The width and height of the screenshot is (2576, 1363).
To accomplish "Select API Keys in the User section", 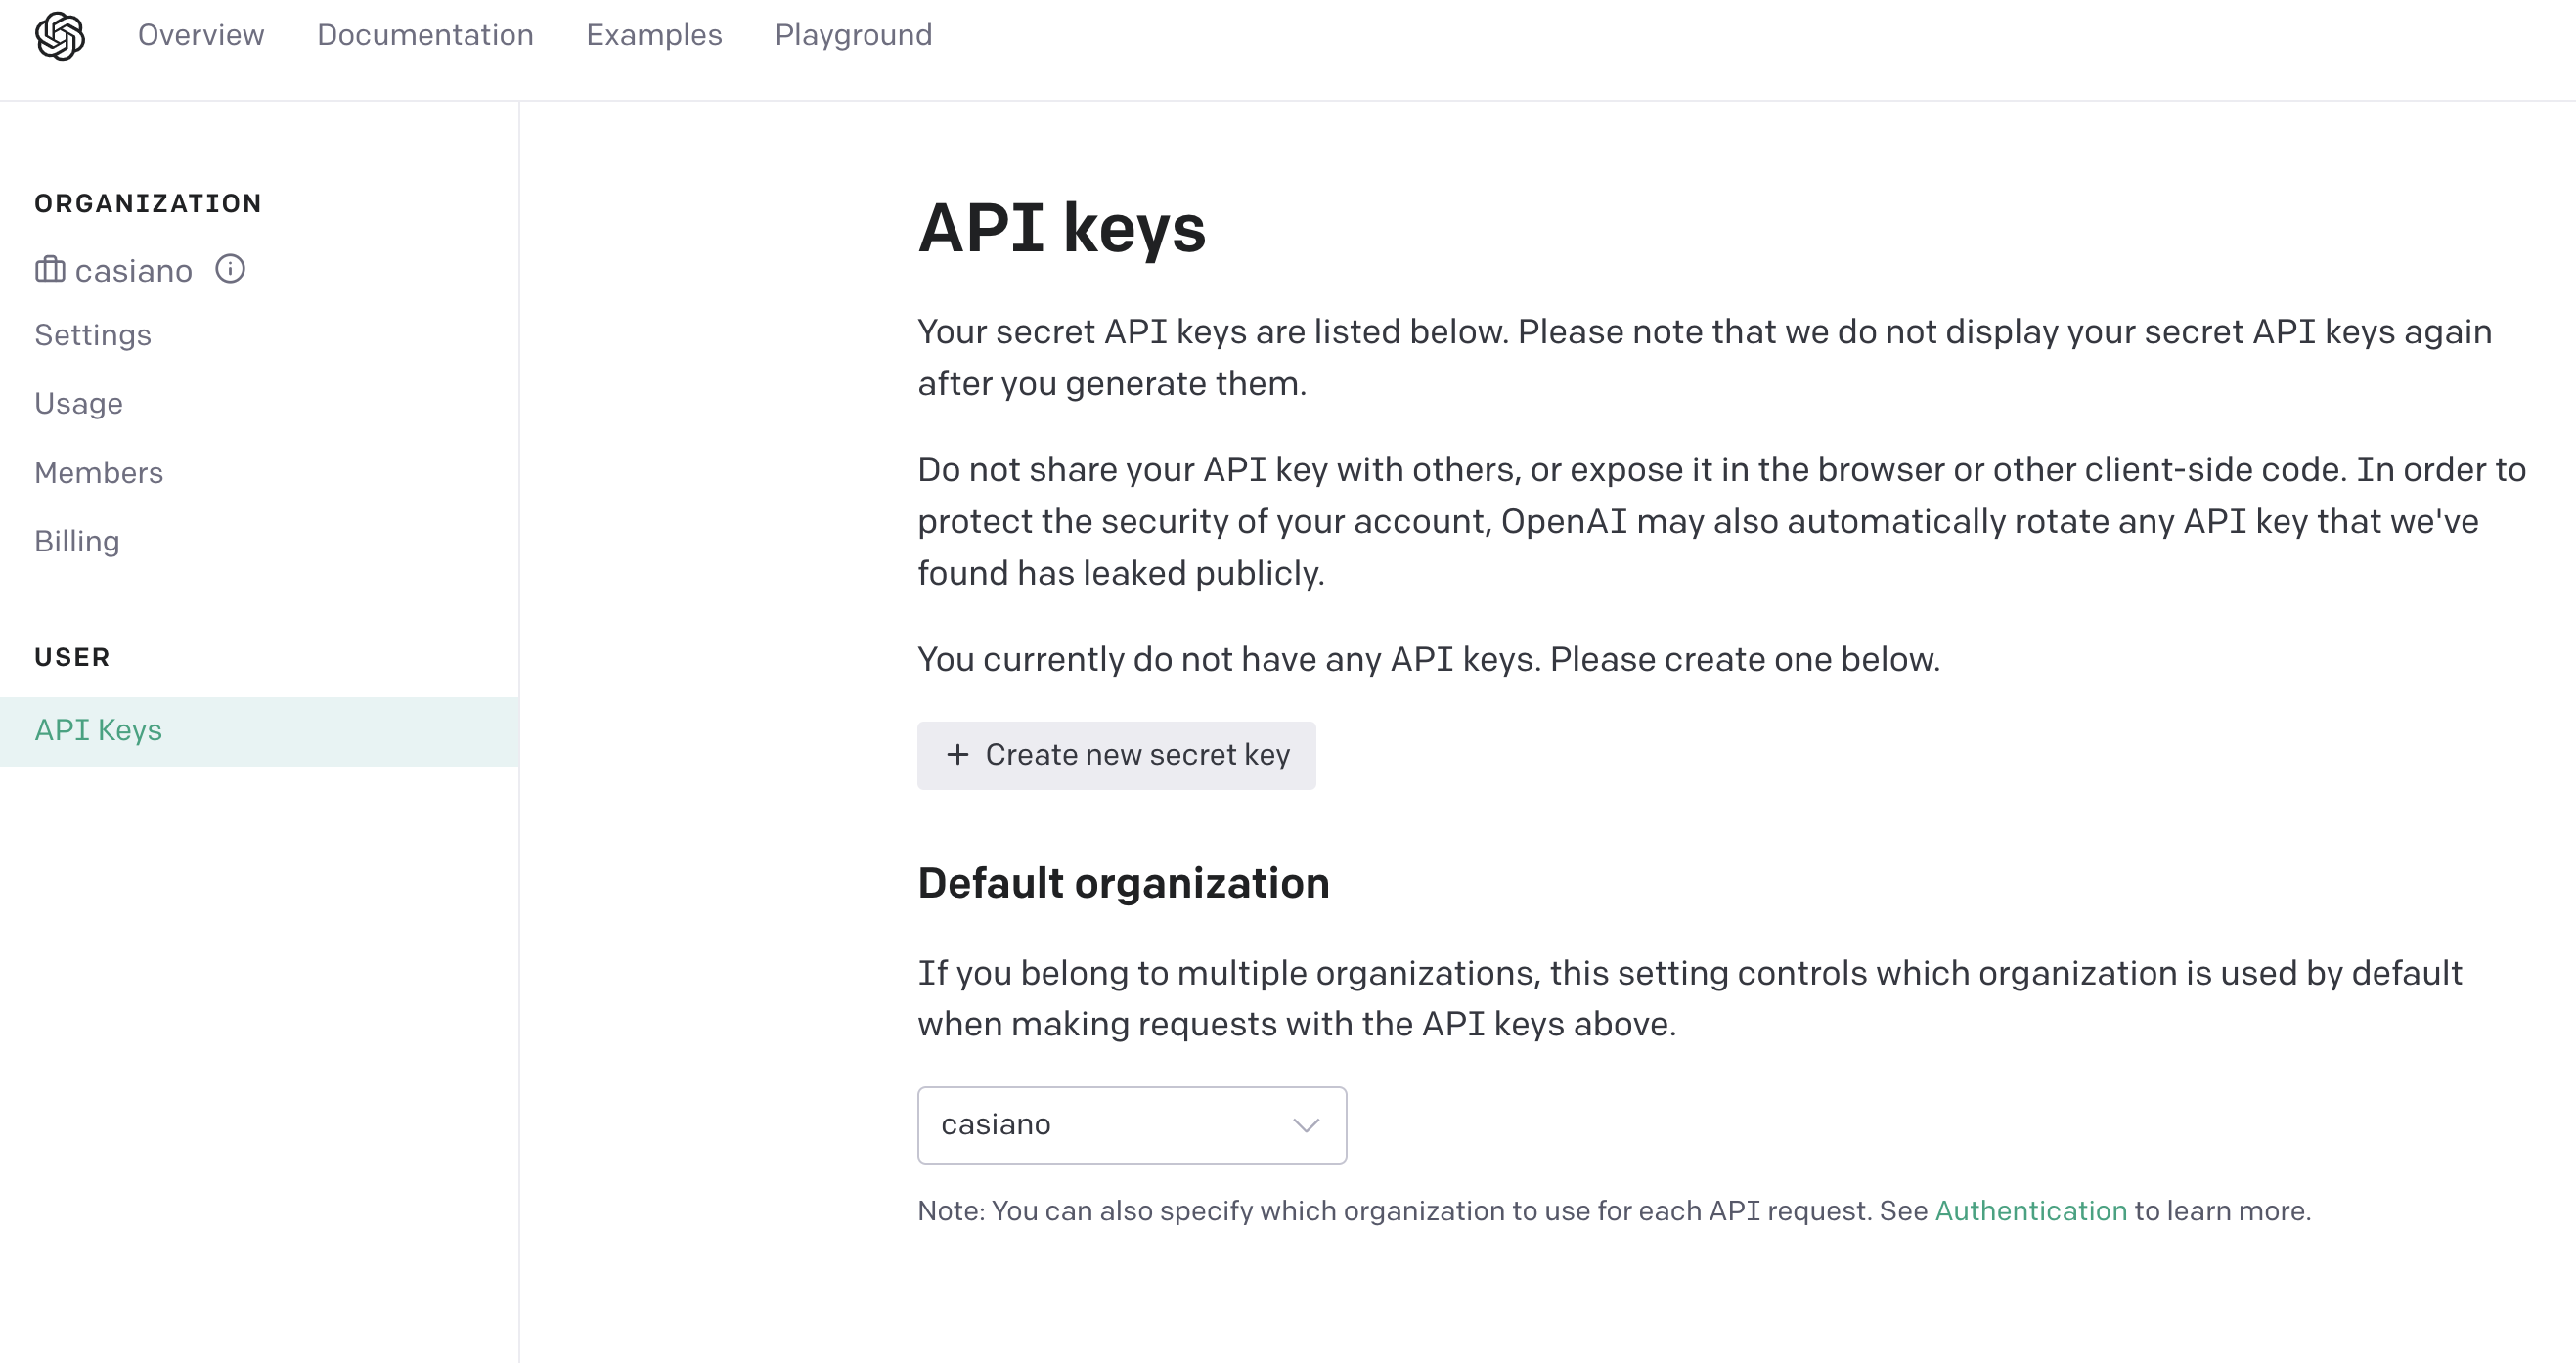I will [259, 731].
